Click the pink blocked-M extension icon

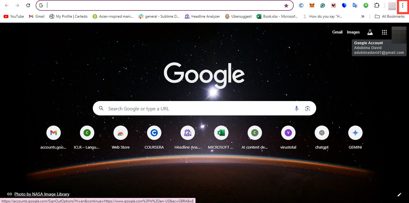334,5
